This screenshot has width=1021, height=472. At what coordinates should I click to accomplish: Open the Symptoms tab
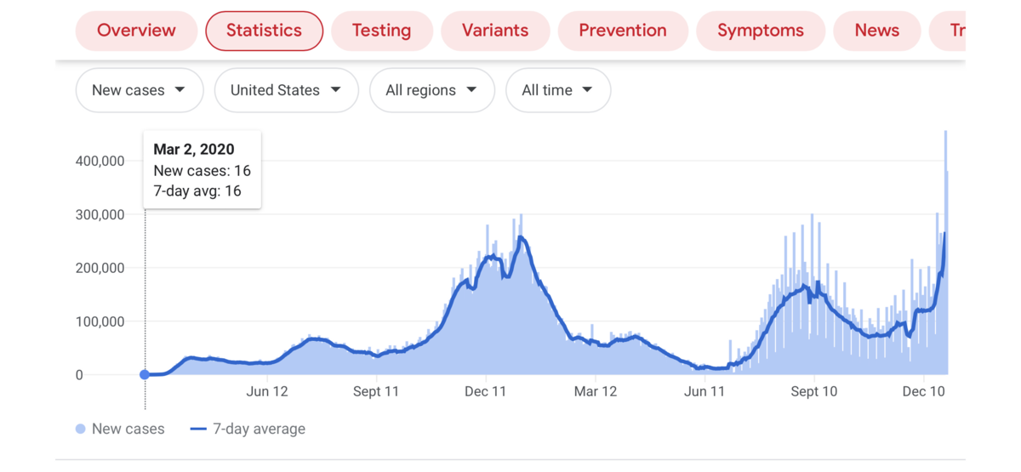tap(761, 31)
